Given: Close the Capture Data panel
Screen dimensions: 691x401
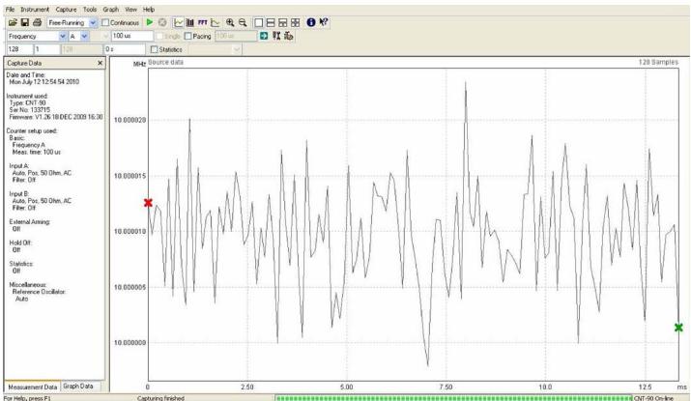Looking at the screenshot, I should [x=101, y=63].
